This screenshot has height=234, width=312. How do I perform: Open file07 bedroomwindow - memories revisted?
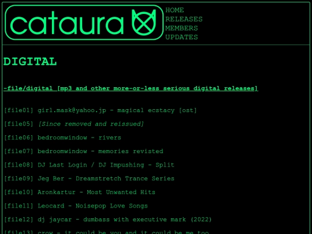[x=84, y=151]
